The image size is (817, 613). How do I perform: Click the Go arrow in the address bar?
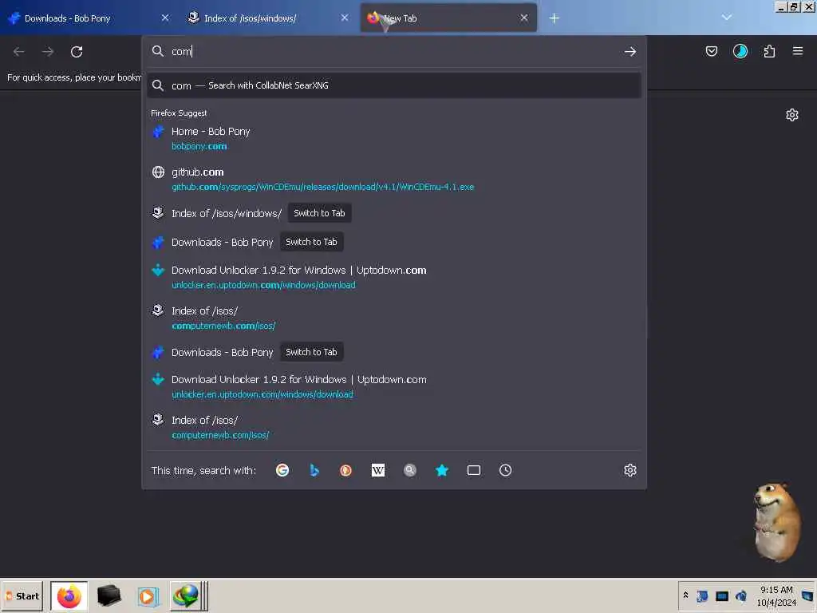630,51
